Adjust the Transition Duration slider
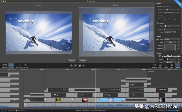This screenshot has width=182, height=112. coord(169,29)
